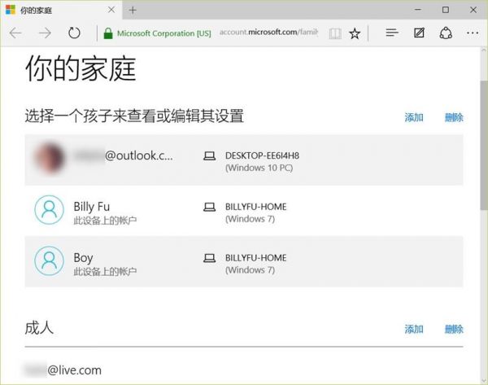Click 删除 link in the 成人 section

click(454, 329)
